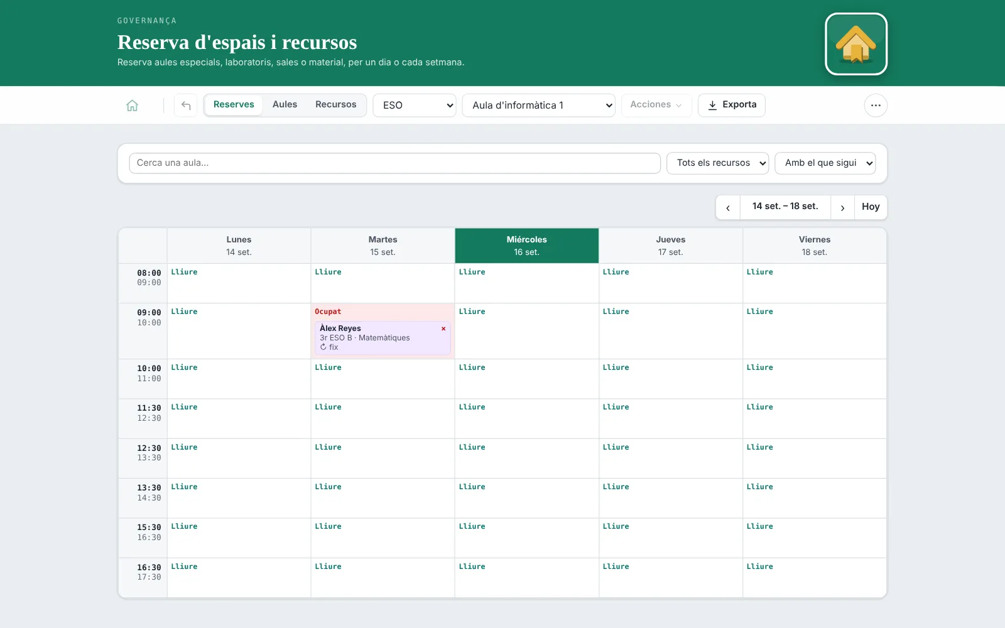Image resolution: width=1005 pixels, height=628 pixels.
Task: Go to next week arrow
Action: pyautogui.click(x=842, y=207)
